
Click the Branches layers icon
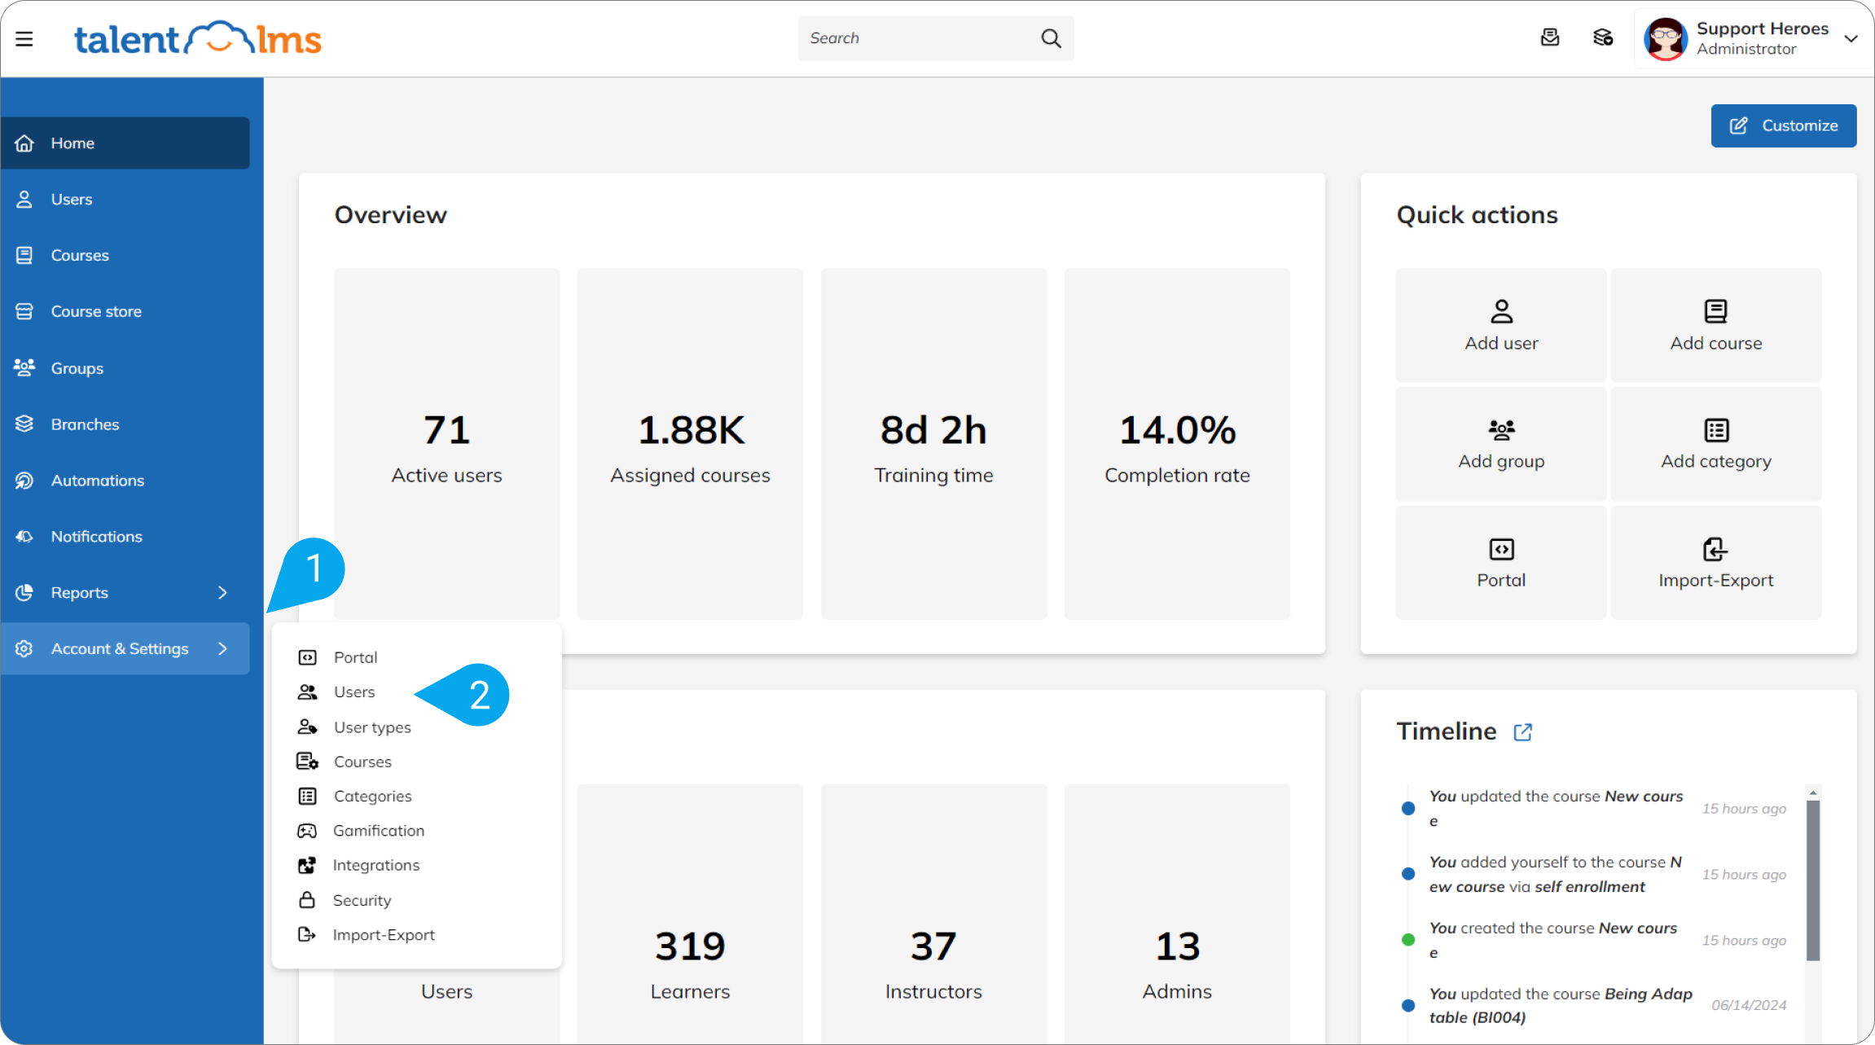(x=24, y=424)
